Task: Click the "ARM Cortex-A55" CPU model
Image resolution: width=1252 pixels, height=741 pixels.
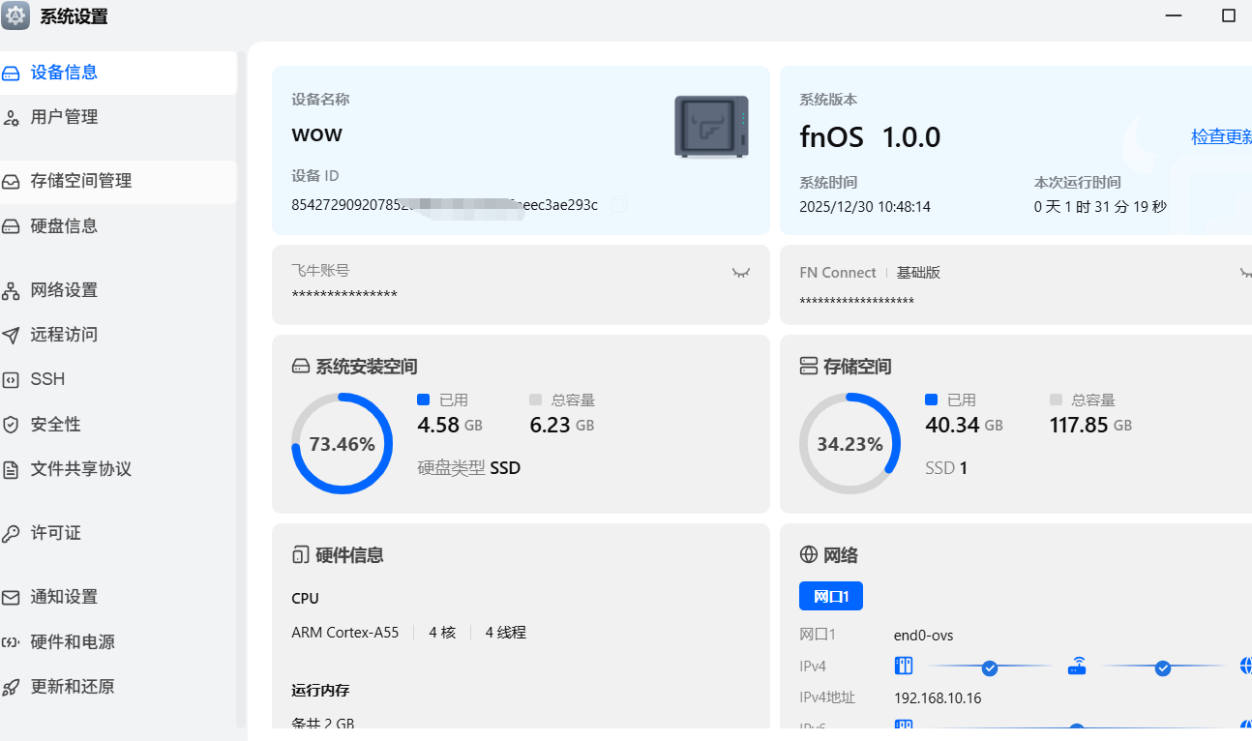Action: point(345,633)
